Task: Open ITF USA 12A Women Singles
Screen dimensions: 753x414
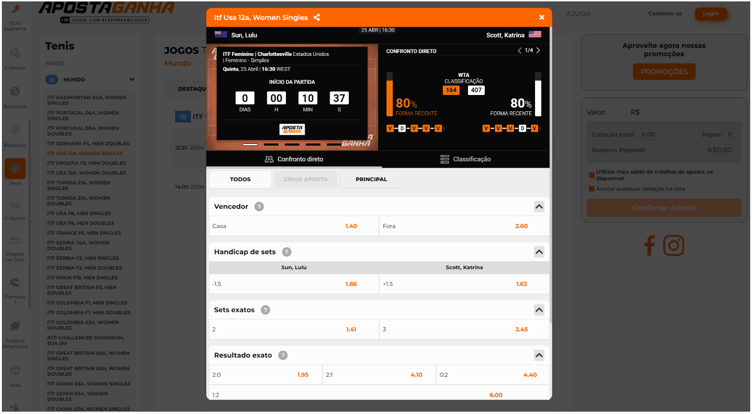Action: pos(85,154)
